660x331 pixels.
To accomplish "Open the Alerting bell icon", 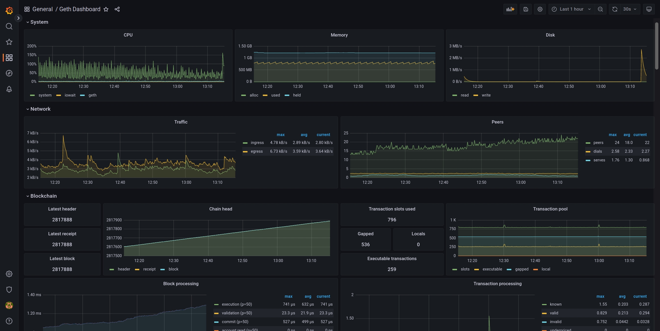I will [x=9, y=89].
